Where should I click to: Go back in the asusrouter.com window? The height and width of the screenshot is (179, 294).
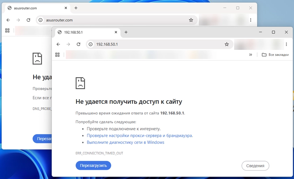[x=8, y=20]
